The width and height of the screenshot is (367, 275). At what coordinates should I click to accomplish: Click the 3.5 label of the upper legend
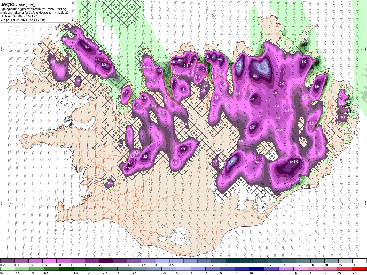point(143,265)
